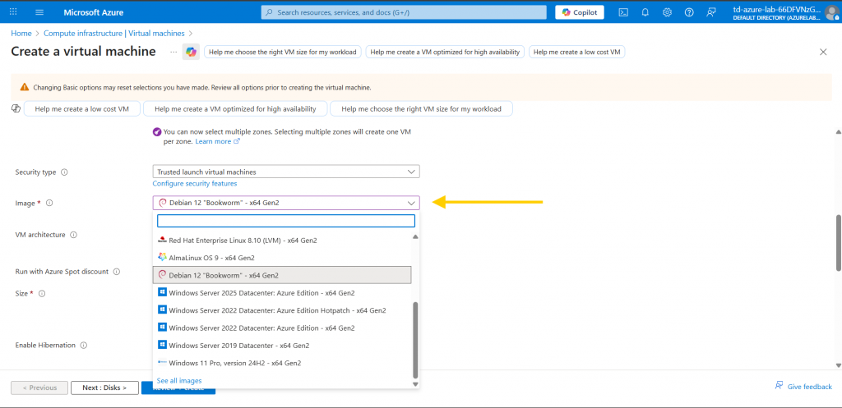The height and width of the screenshot is (408, 842).
Task: Open the Security type dropdown
Action: coord(286,172)
